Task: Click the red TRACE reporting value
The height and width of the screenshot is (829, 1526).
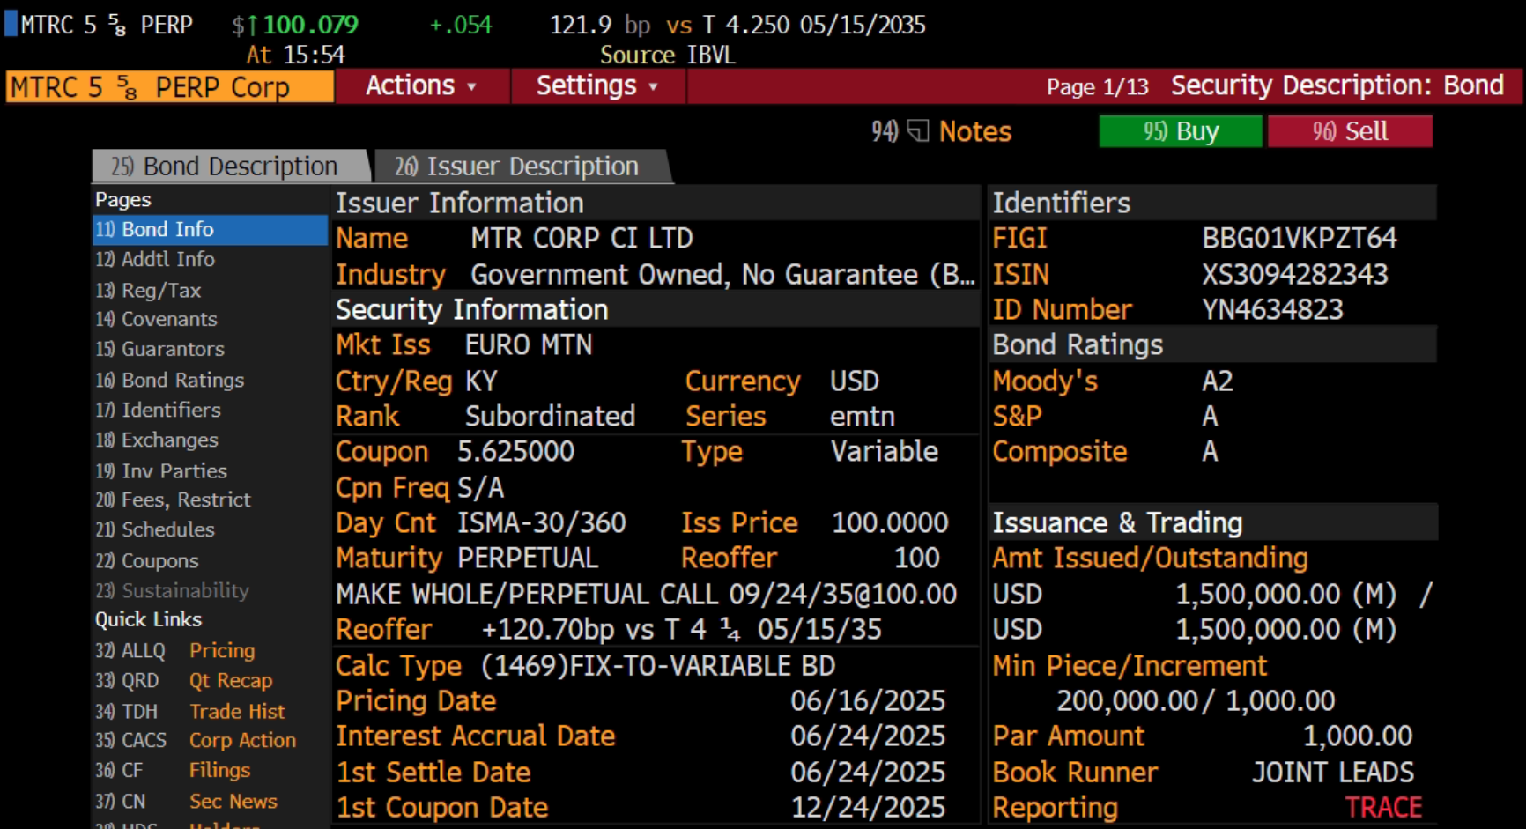Action: coord(1383,808)
